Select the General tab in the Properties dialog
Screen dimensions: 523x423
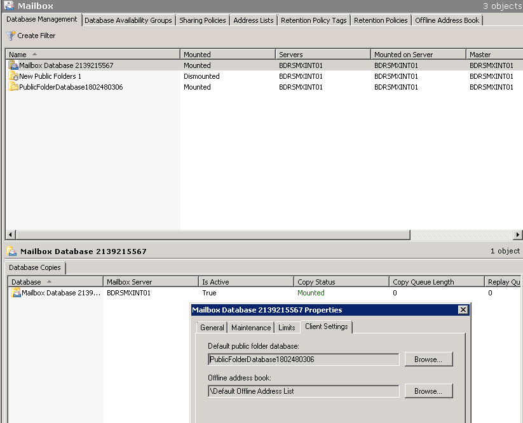coord(212,327)
